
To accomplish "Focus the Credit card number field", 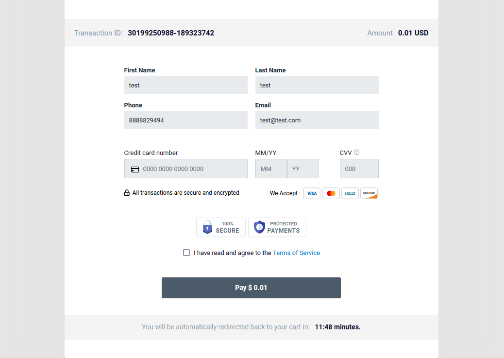I will pyautogui.click(x=186, y=169).
